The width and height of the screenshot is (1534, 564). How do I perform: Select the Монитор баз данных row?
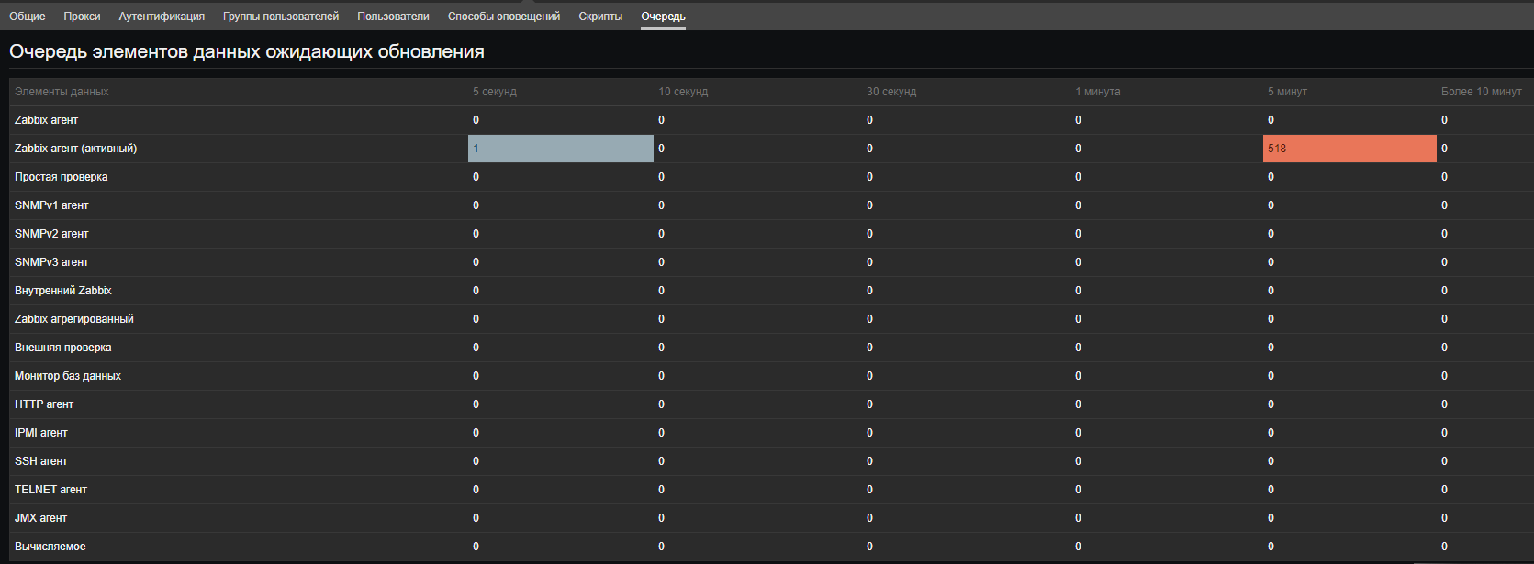[67, 376]
